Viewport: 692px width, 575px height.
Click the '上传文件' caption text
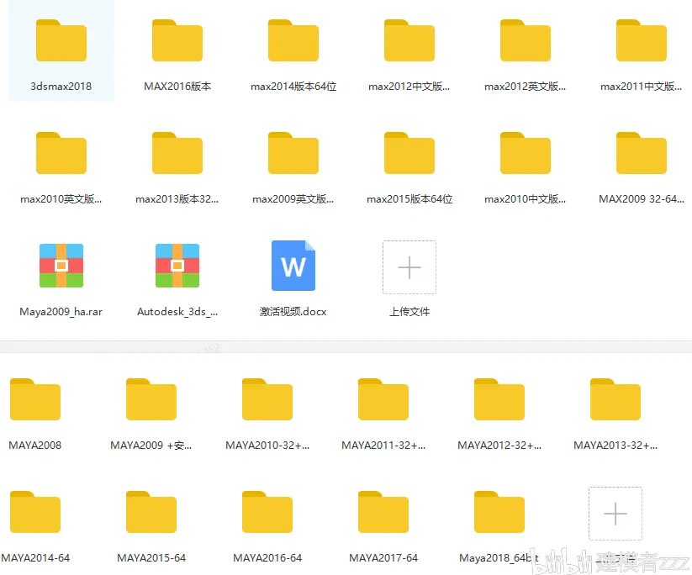409,312
